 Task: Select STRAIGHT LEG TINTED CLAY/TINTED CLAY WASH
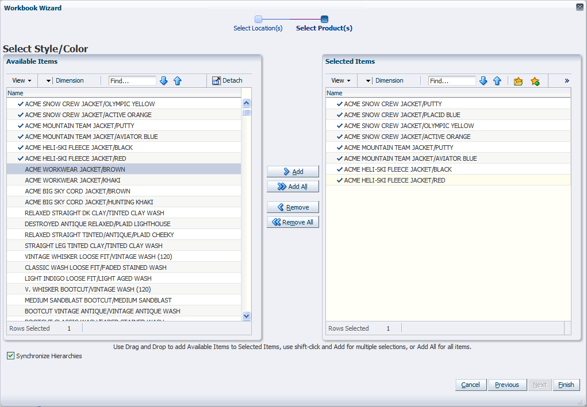(x=124, y=246)
